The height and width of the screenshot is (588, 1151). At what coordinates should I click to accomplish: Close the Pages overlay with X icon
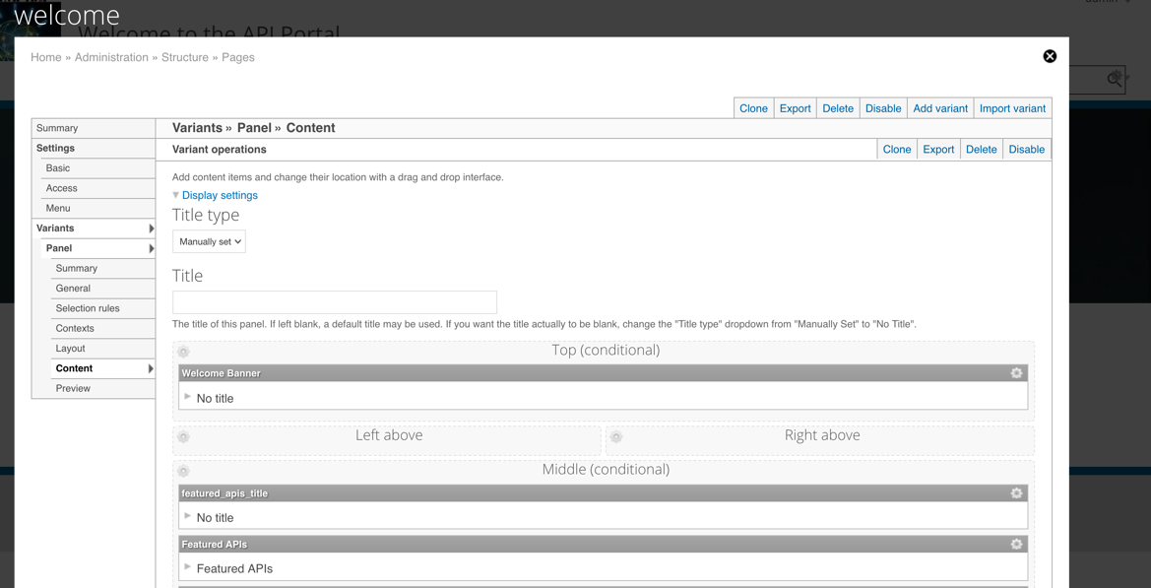click(1050, 56)
